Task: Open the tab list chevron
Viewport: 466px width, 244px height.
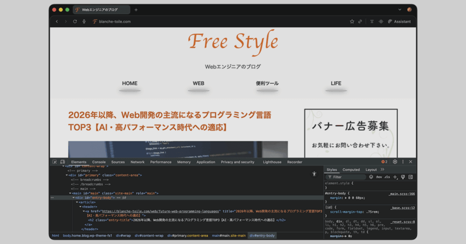Action: click(x=400, y=9)
